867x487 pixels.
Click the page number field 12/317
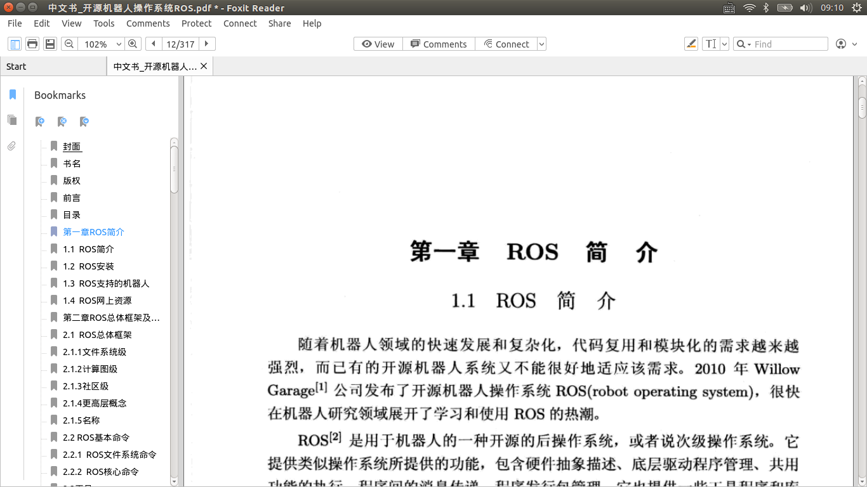tap(180, 44)
